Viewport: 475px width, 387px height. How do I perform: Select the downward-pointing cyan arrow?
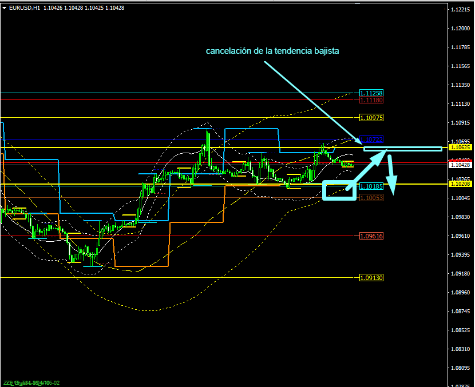pos(392,177)
